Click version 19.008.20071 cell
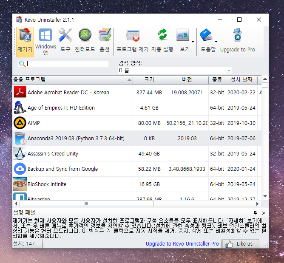The image size is (284, 263). (187, 93)
